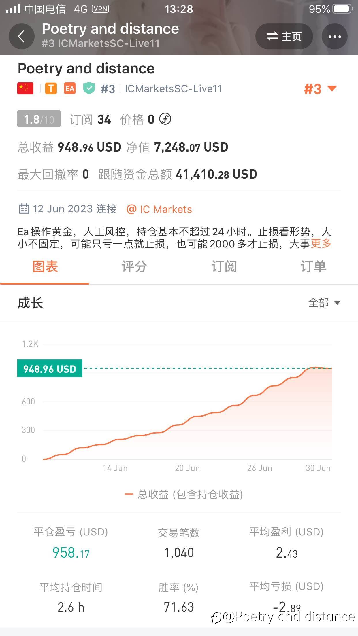Tap the orange T badge icon
The width and height of the screenshot is (358, 636).
click(x=51, y=88)
